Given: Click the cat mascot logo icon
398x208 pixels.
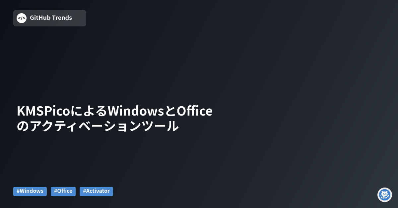Looking at the screenshot, I should coord(385,195).
